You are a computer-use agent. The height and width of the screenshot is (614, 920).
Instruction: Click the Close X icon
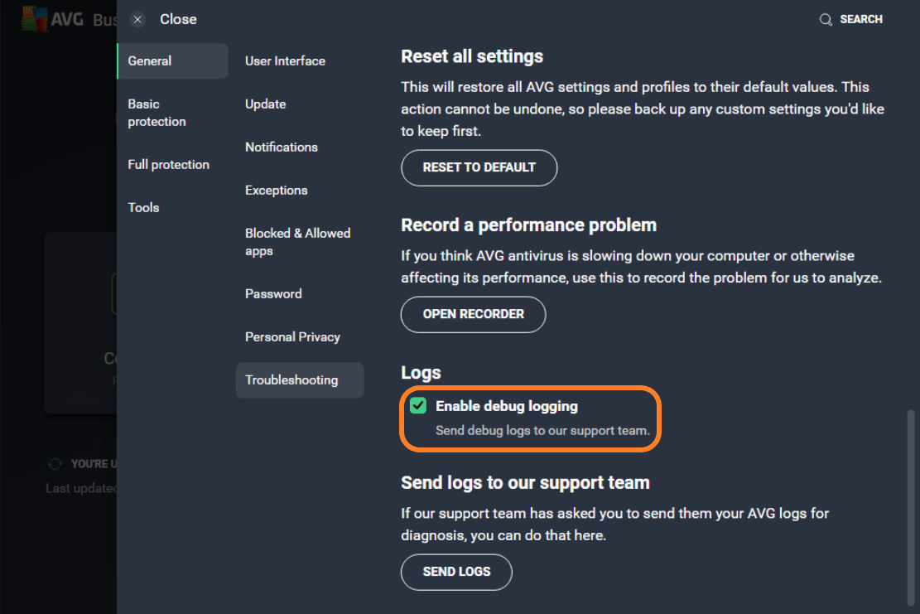tap(137, 19)
